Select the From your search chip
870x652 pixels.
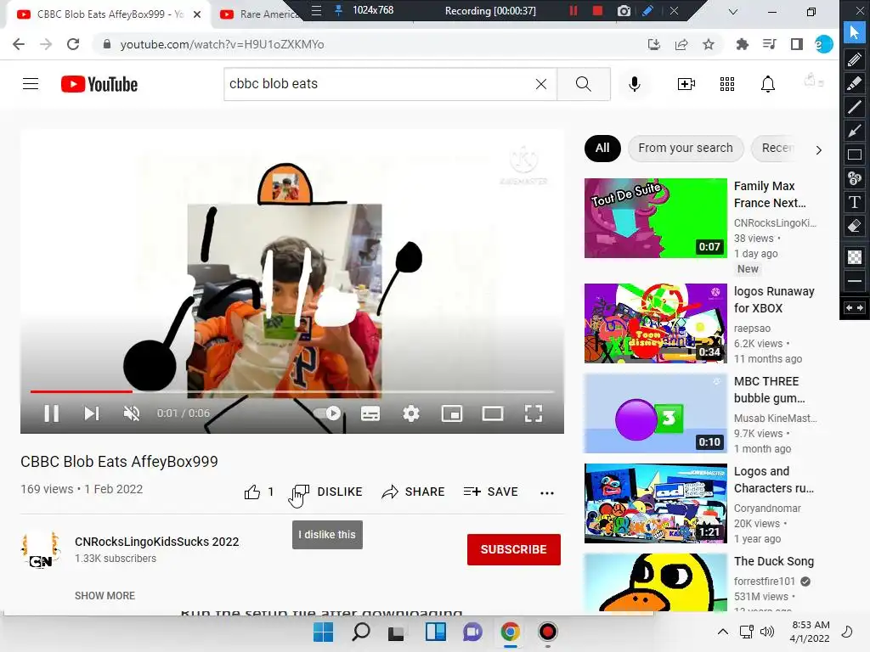[x=686, y=148]
